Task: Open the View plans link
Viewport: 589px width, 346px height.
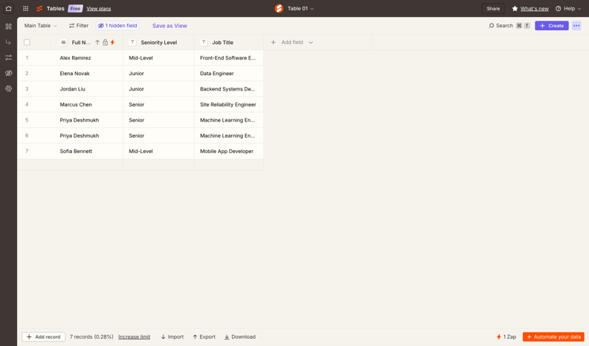Action: coord(99,8)
